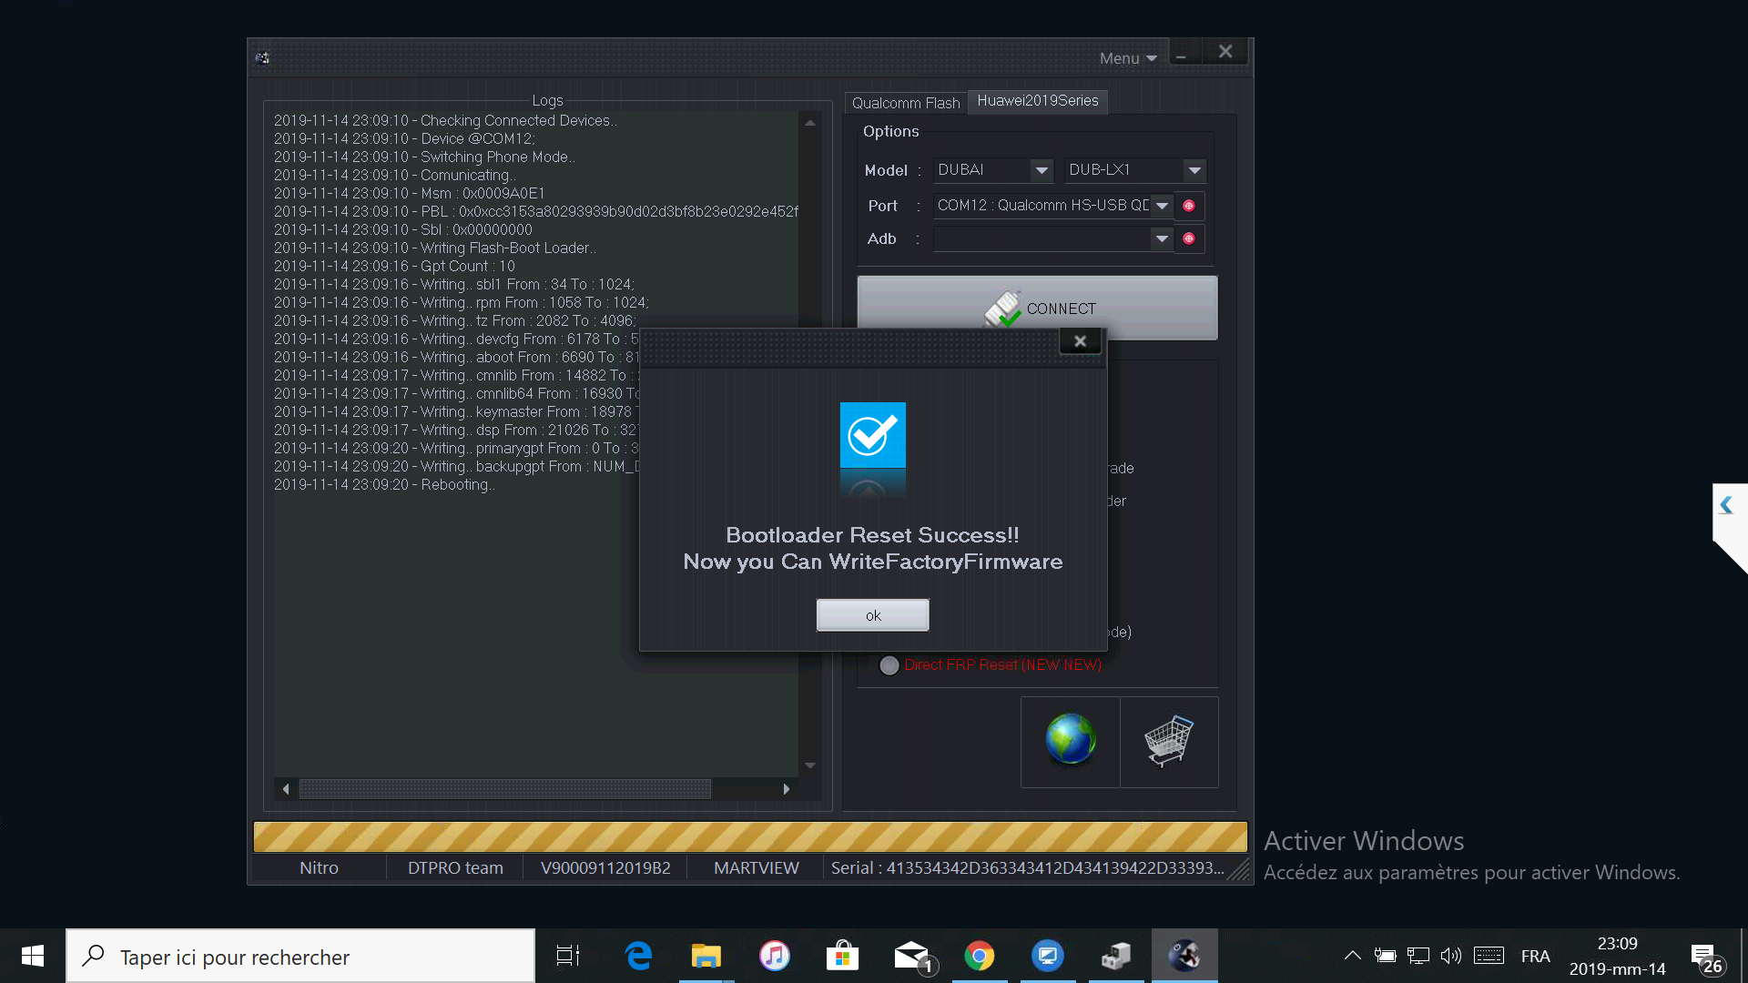Viewport: 1748px width, 983px height.
Task: Click MARTVIEW in the status bar
Action: [x=756, y=868]
